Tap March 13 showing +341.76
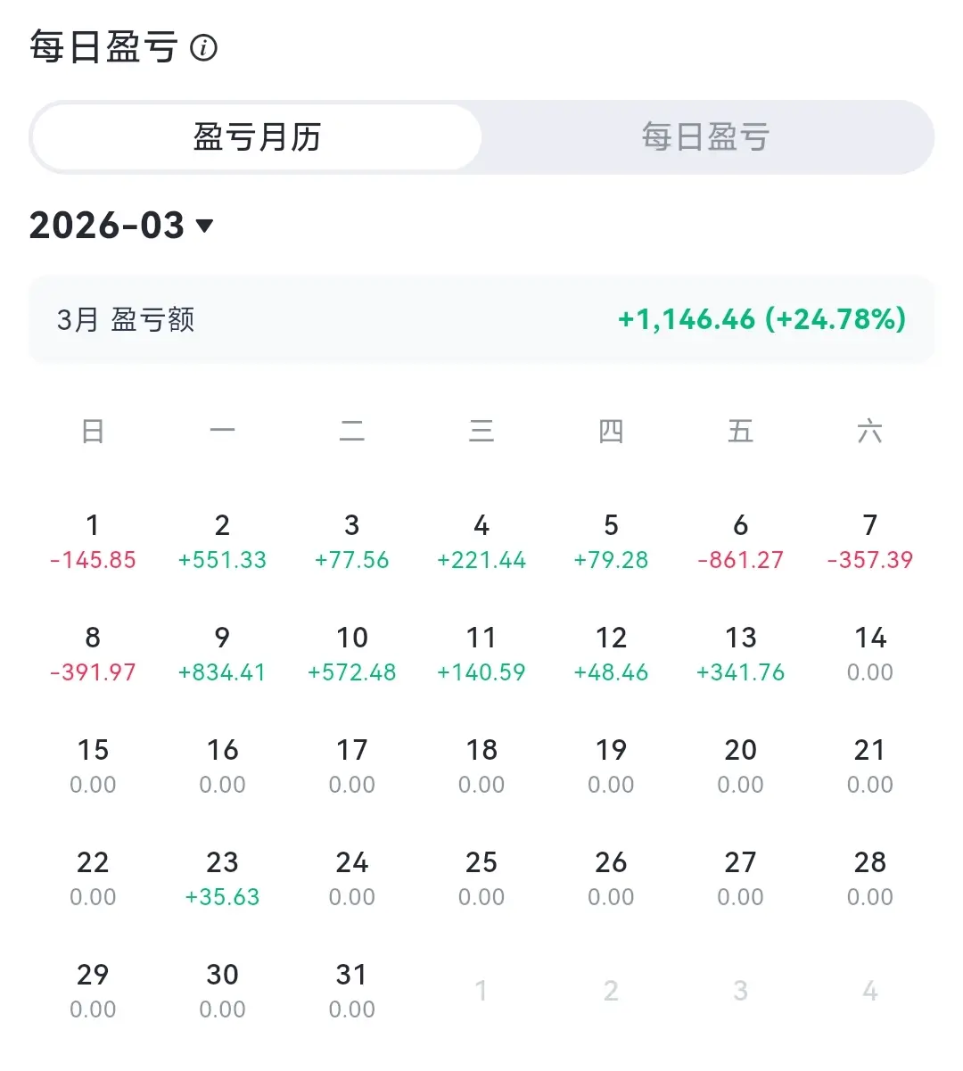Screen dimensions: 963x1071 [x=740, y=655]
